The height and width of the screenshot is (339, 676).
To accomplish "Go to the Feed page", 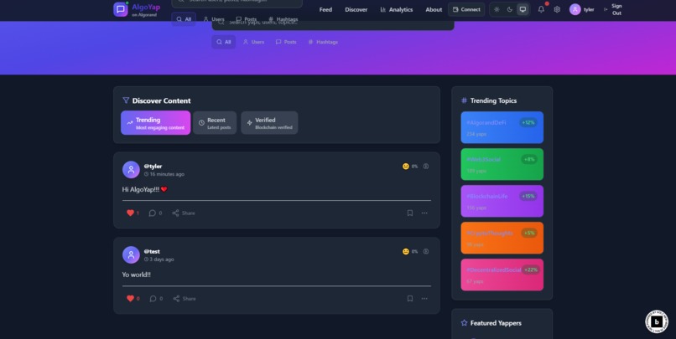I will pyautogui.click(x=325, y=9).
